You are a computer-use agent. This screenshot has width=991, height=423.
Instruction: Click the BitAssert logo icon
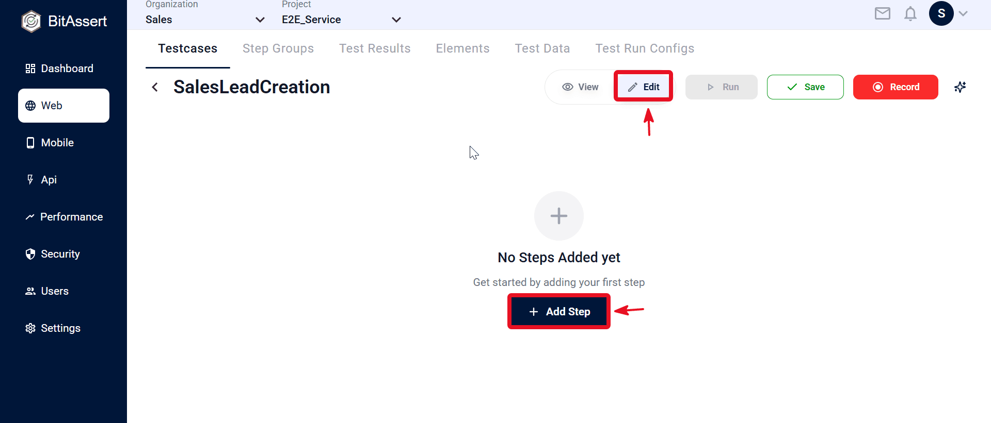[x=31, y=21]
